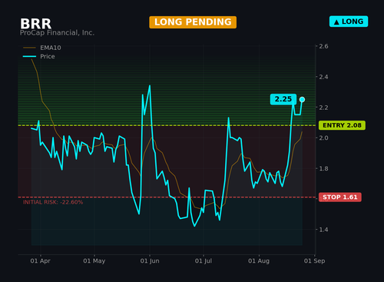Click the cyan Price line legend swatch
Image resolution: width=384 pixels, height=282 pixels.
click(29, 56)
